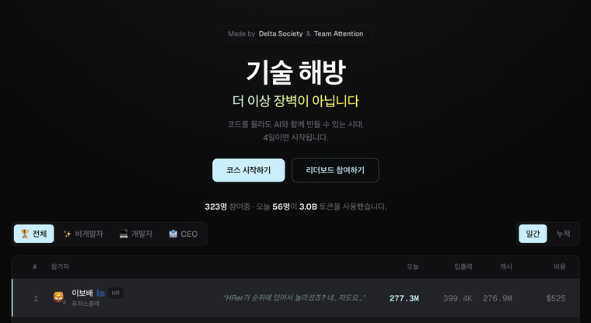
Task: Click the HR badge beside 이보배
Action: [116, 293]
